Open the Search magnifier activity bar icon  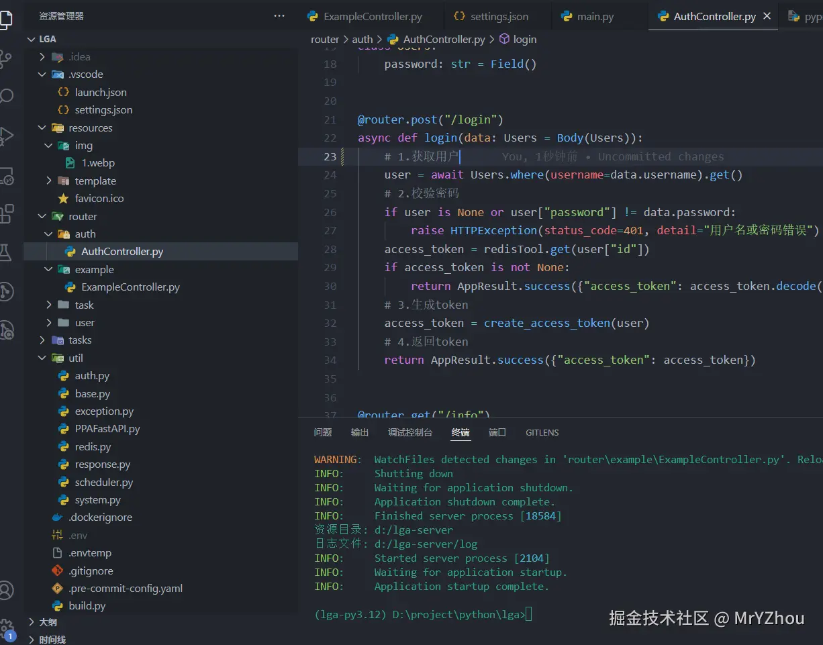point(5,97)
